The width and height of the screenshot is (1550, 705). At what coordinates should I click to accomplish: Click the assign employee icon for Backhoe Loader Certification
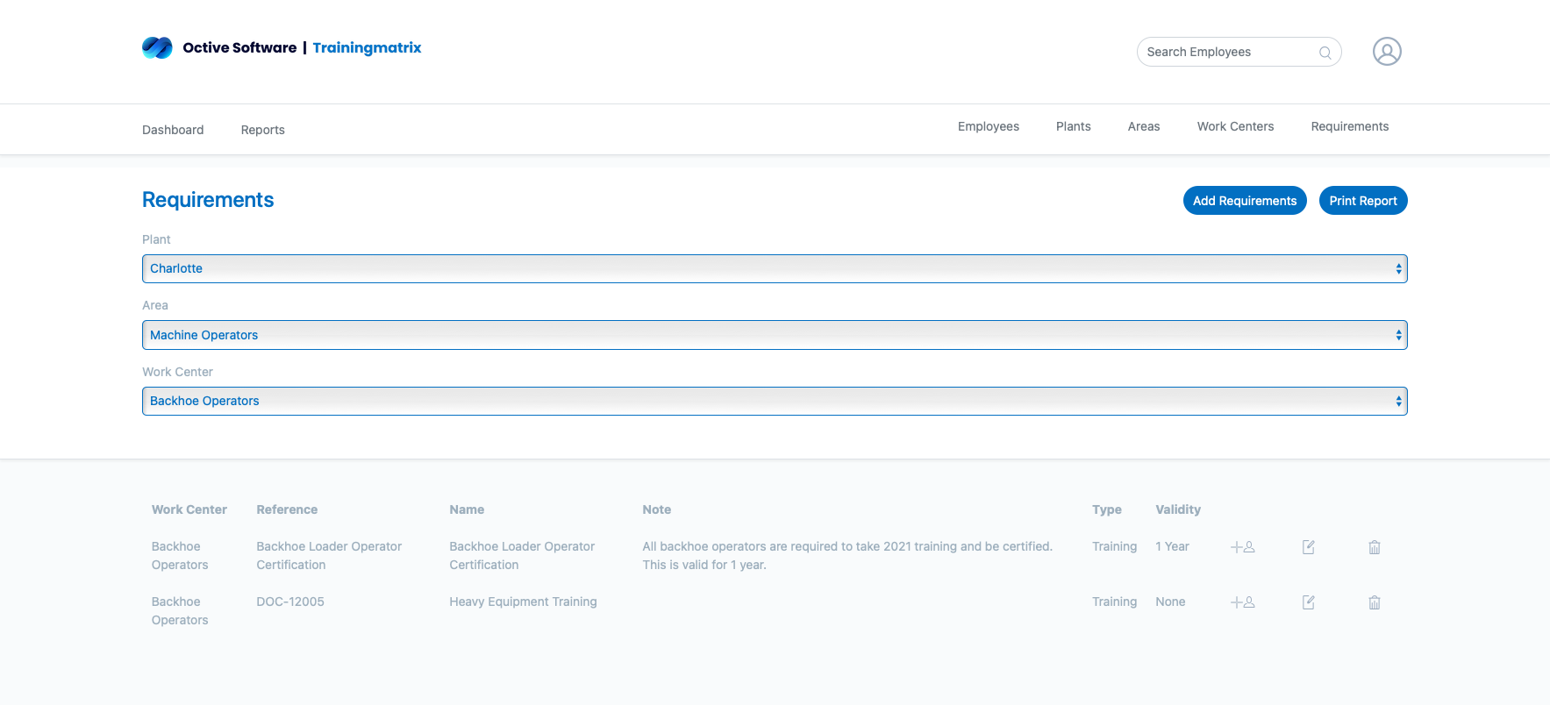click(x=1242, y=547)
